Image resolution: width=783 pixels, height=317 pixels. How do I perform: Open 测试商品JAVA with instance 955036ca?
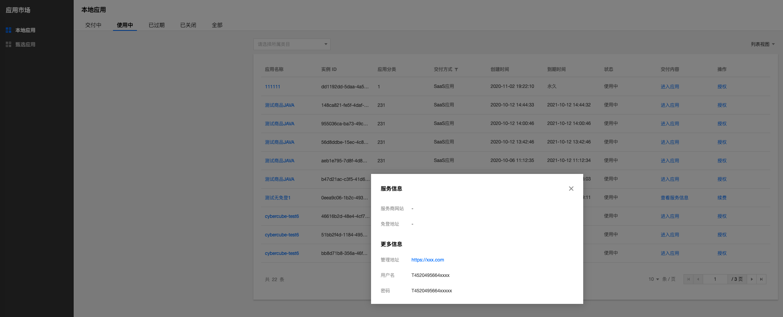(280, 124)
